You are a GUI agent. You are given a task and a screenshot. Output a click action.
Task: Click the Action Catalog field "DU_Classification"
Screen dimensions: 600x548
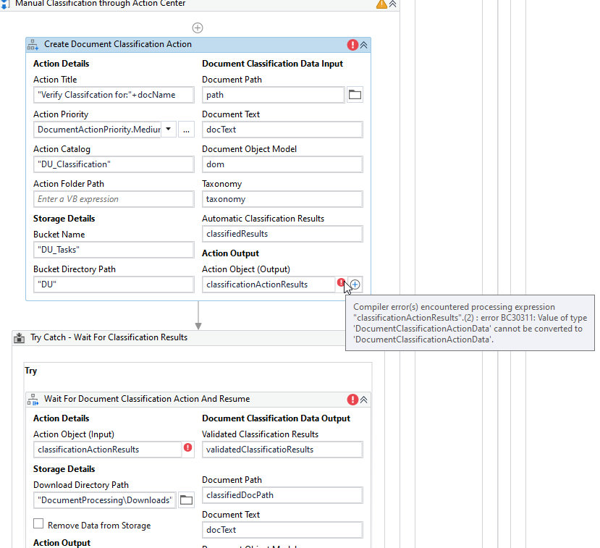(x=114, y=164)
